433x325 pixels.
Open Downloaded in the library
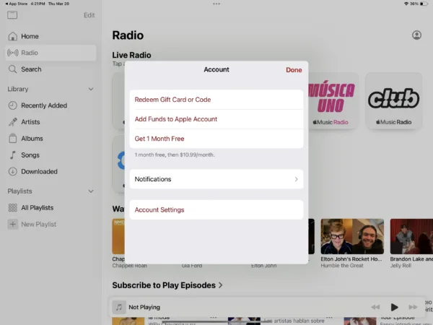click(51, 171)
